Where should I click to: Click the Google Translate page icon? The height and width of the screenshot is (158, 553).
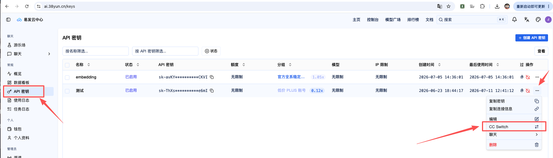(439, 6)
